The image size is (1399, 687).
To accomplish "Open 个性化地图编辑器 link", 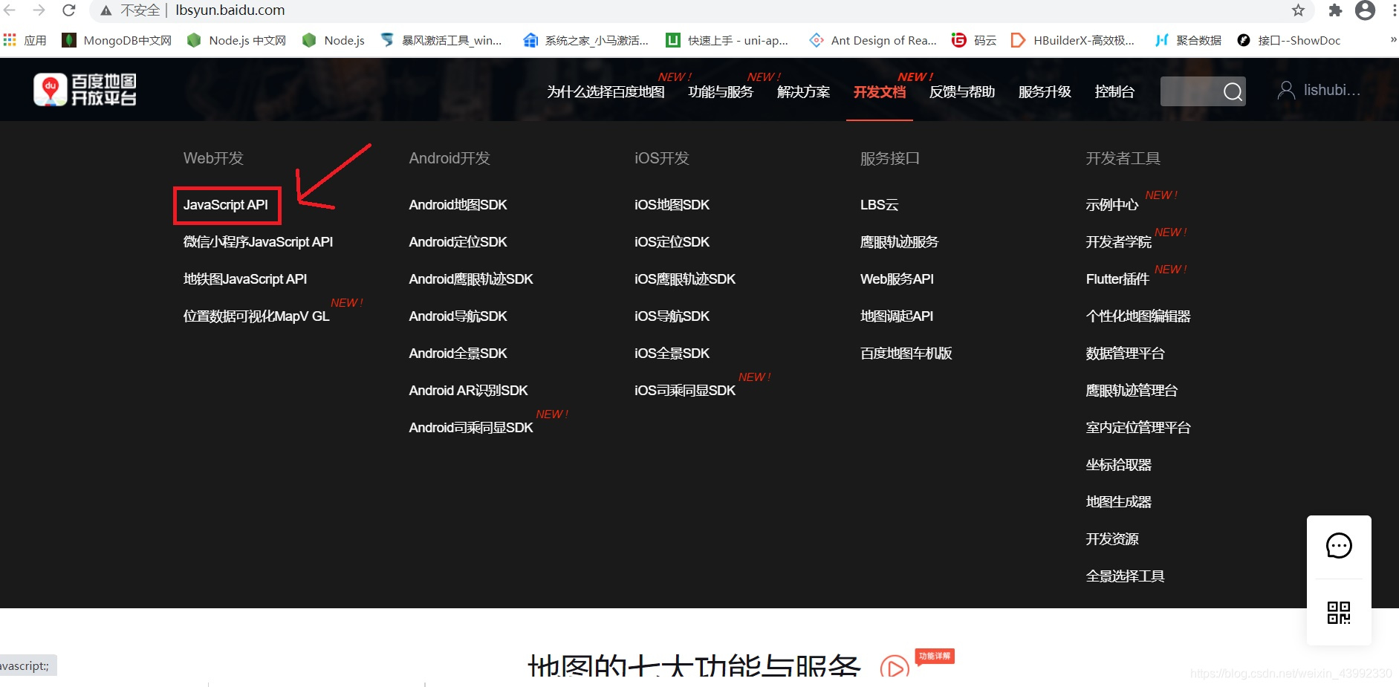I will tap(1138, 316).
